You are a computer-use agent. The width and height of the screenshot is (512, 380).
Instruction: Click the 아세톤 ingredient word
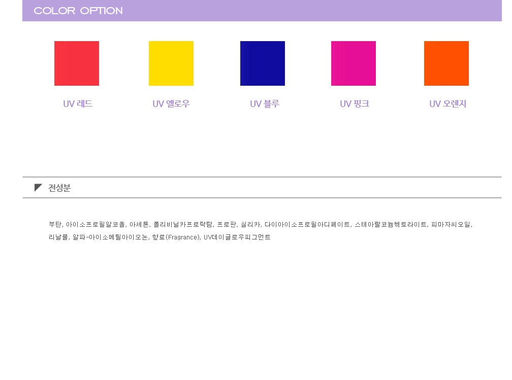click(x=139, y=224)
